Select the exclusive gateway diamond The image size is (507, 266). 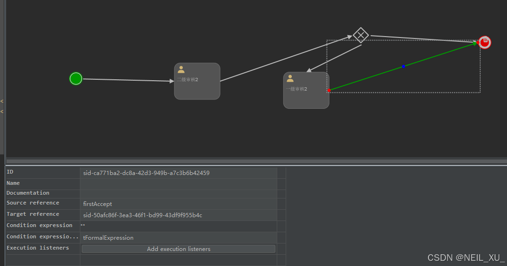click(361, 35)
